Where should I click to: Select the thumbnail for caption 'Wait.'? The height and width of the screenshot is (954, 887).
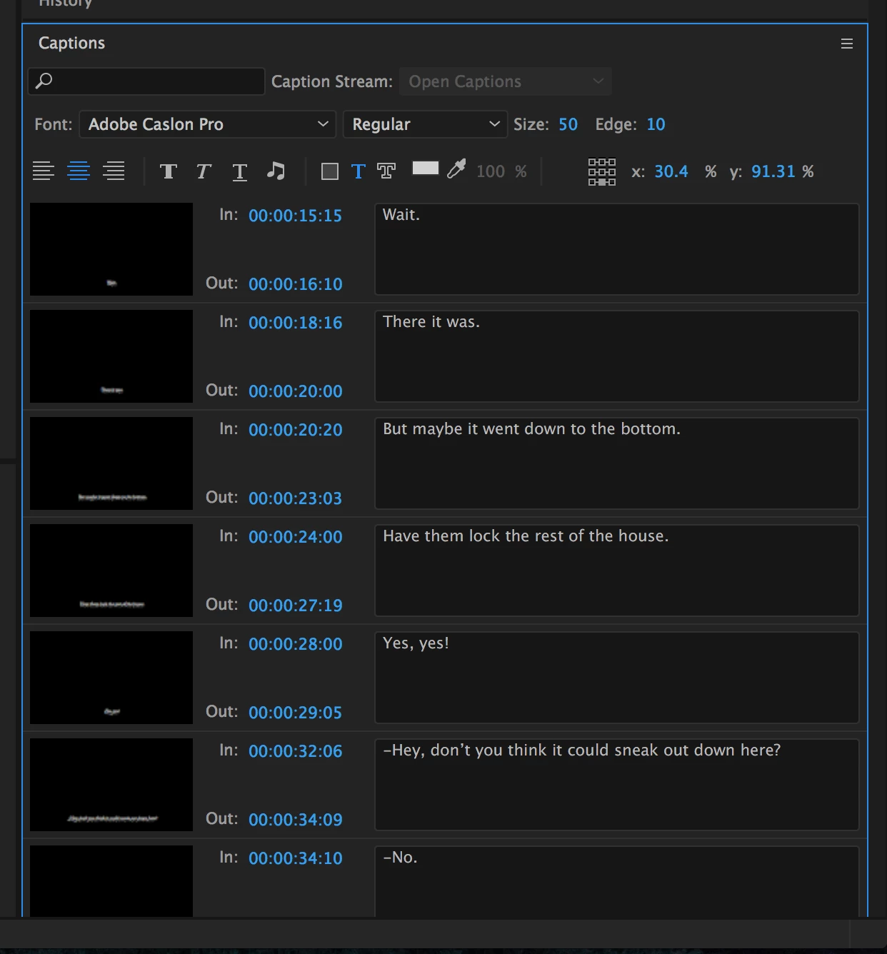pyautogui.click(x=111, y=249)
